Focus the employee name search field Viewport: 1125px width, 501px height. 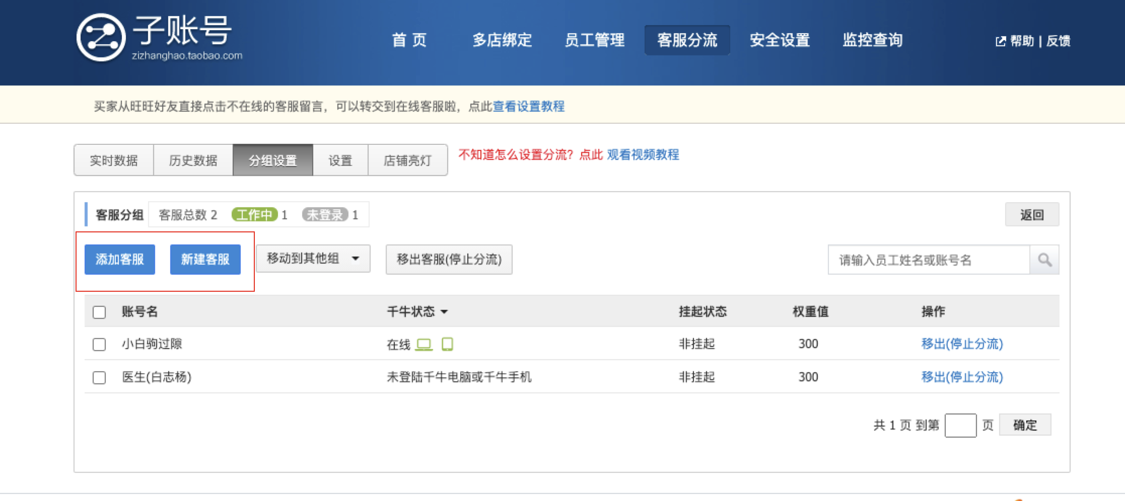click(x=929, y=260)
